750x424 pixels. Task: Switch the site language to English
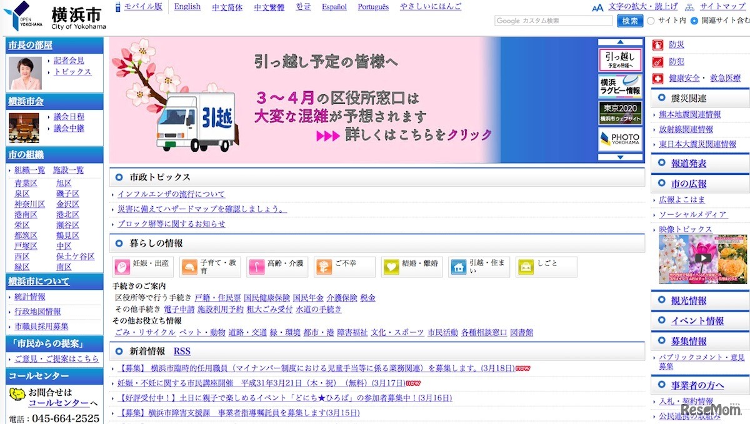click(x=187, y=7)
